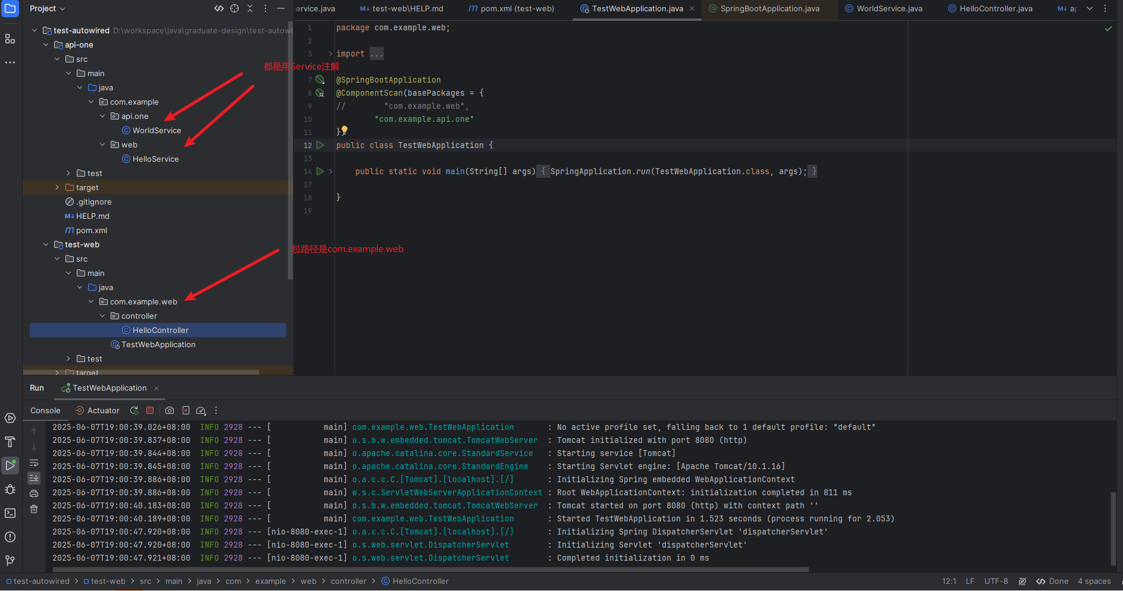Show hidden editor tabs dropdown arrow
The image size is (1123, 591).
1090,8
